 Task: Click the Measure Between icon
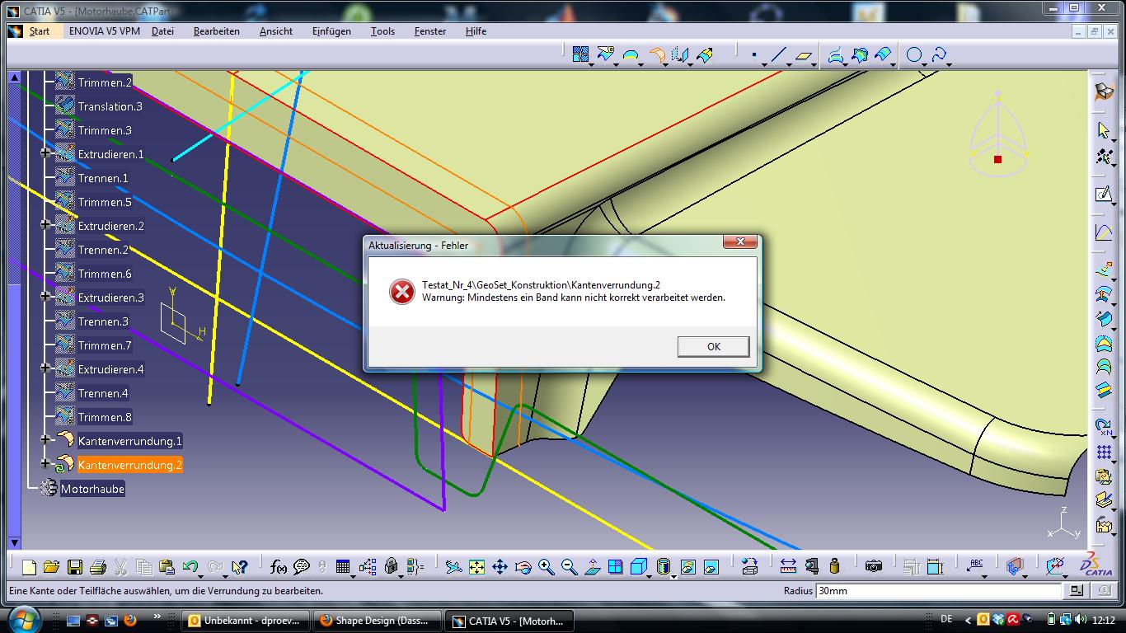point(788,567)
